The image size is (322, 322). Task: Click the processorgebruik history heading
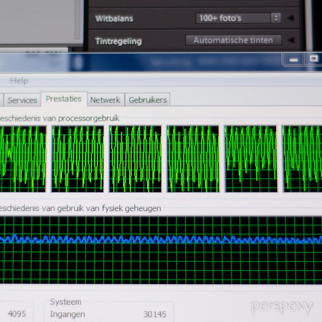pyautogui.click(x=60, y=118)
